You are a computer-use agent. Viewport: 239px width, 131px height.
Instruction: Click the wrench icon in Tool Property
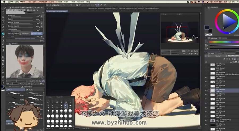coord(43,41)
